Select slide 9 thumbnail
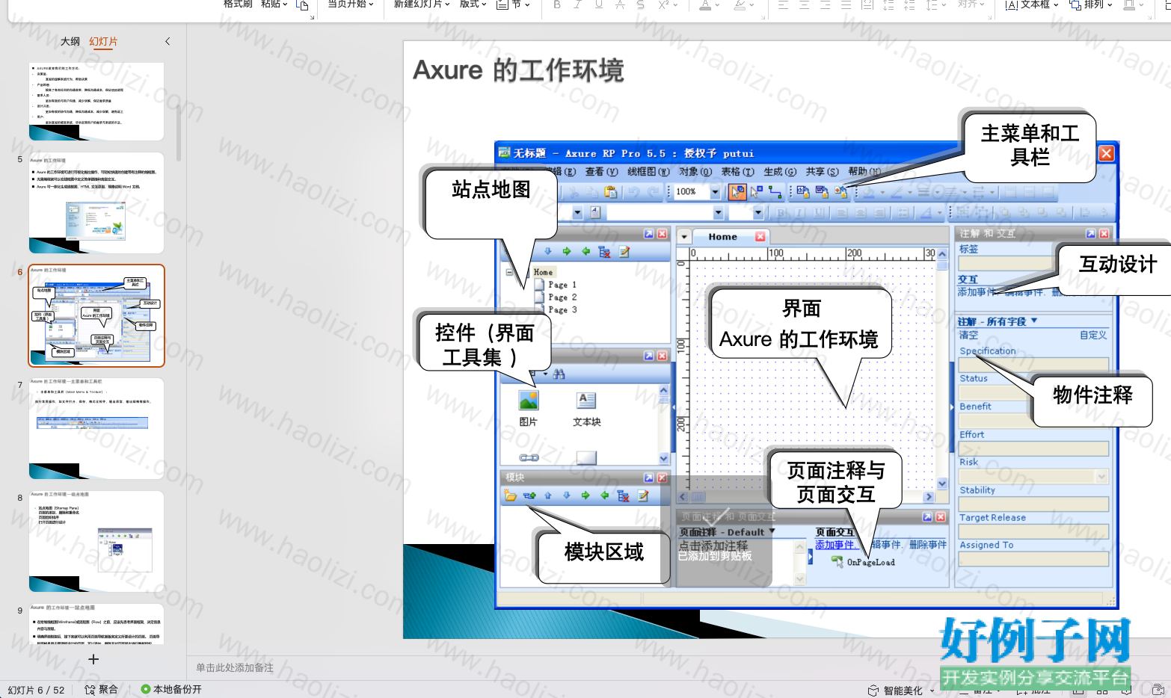Screen dimensions: 1171x698 coord(96,624)
